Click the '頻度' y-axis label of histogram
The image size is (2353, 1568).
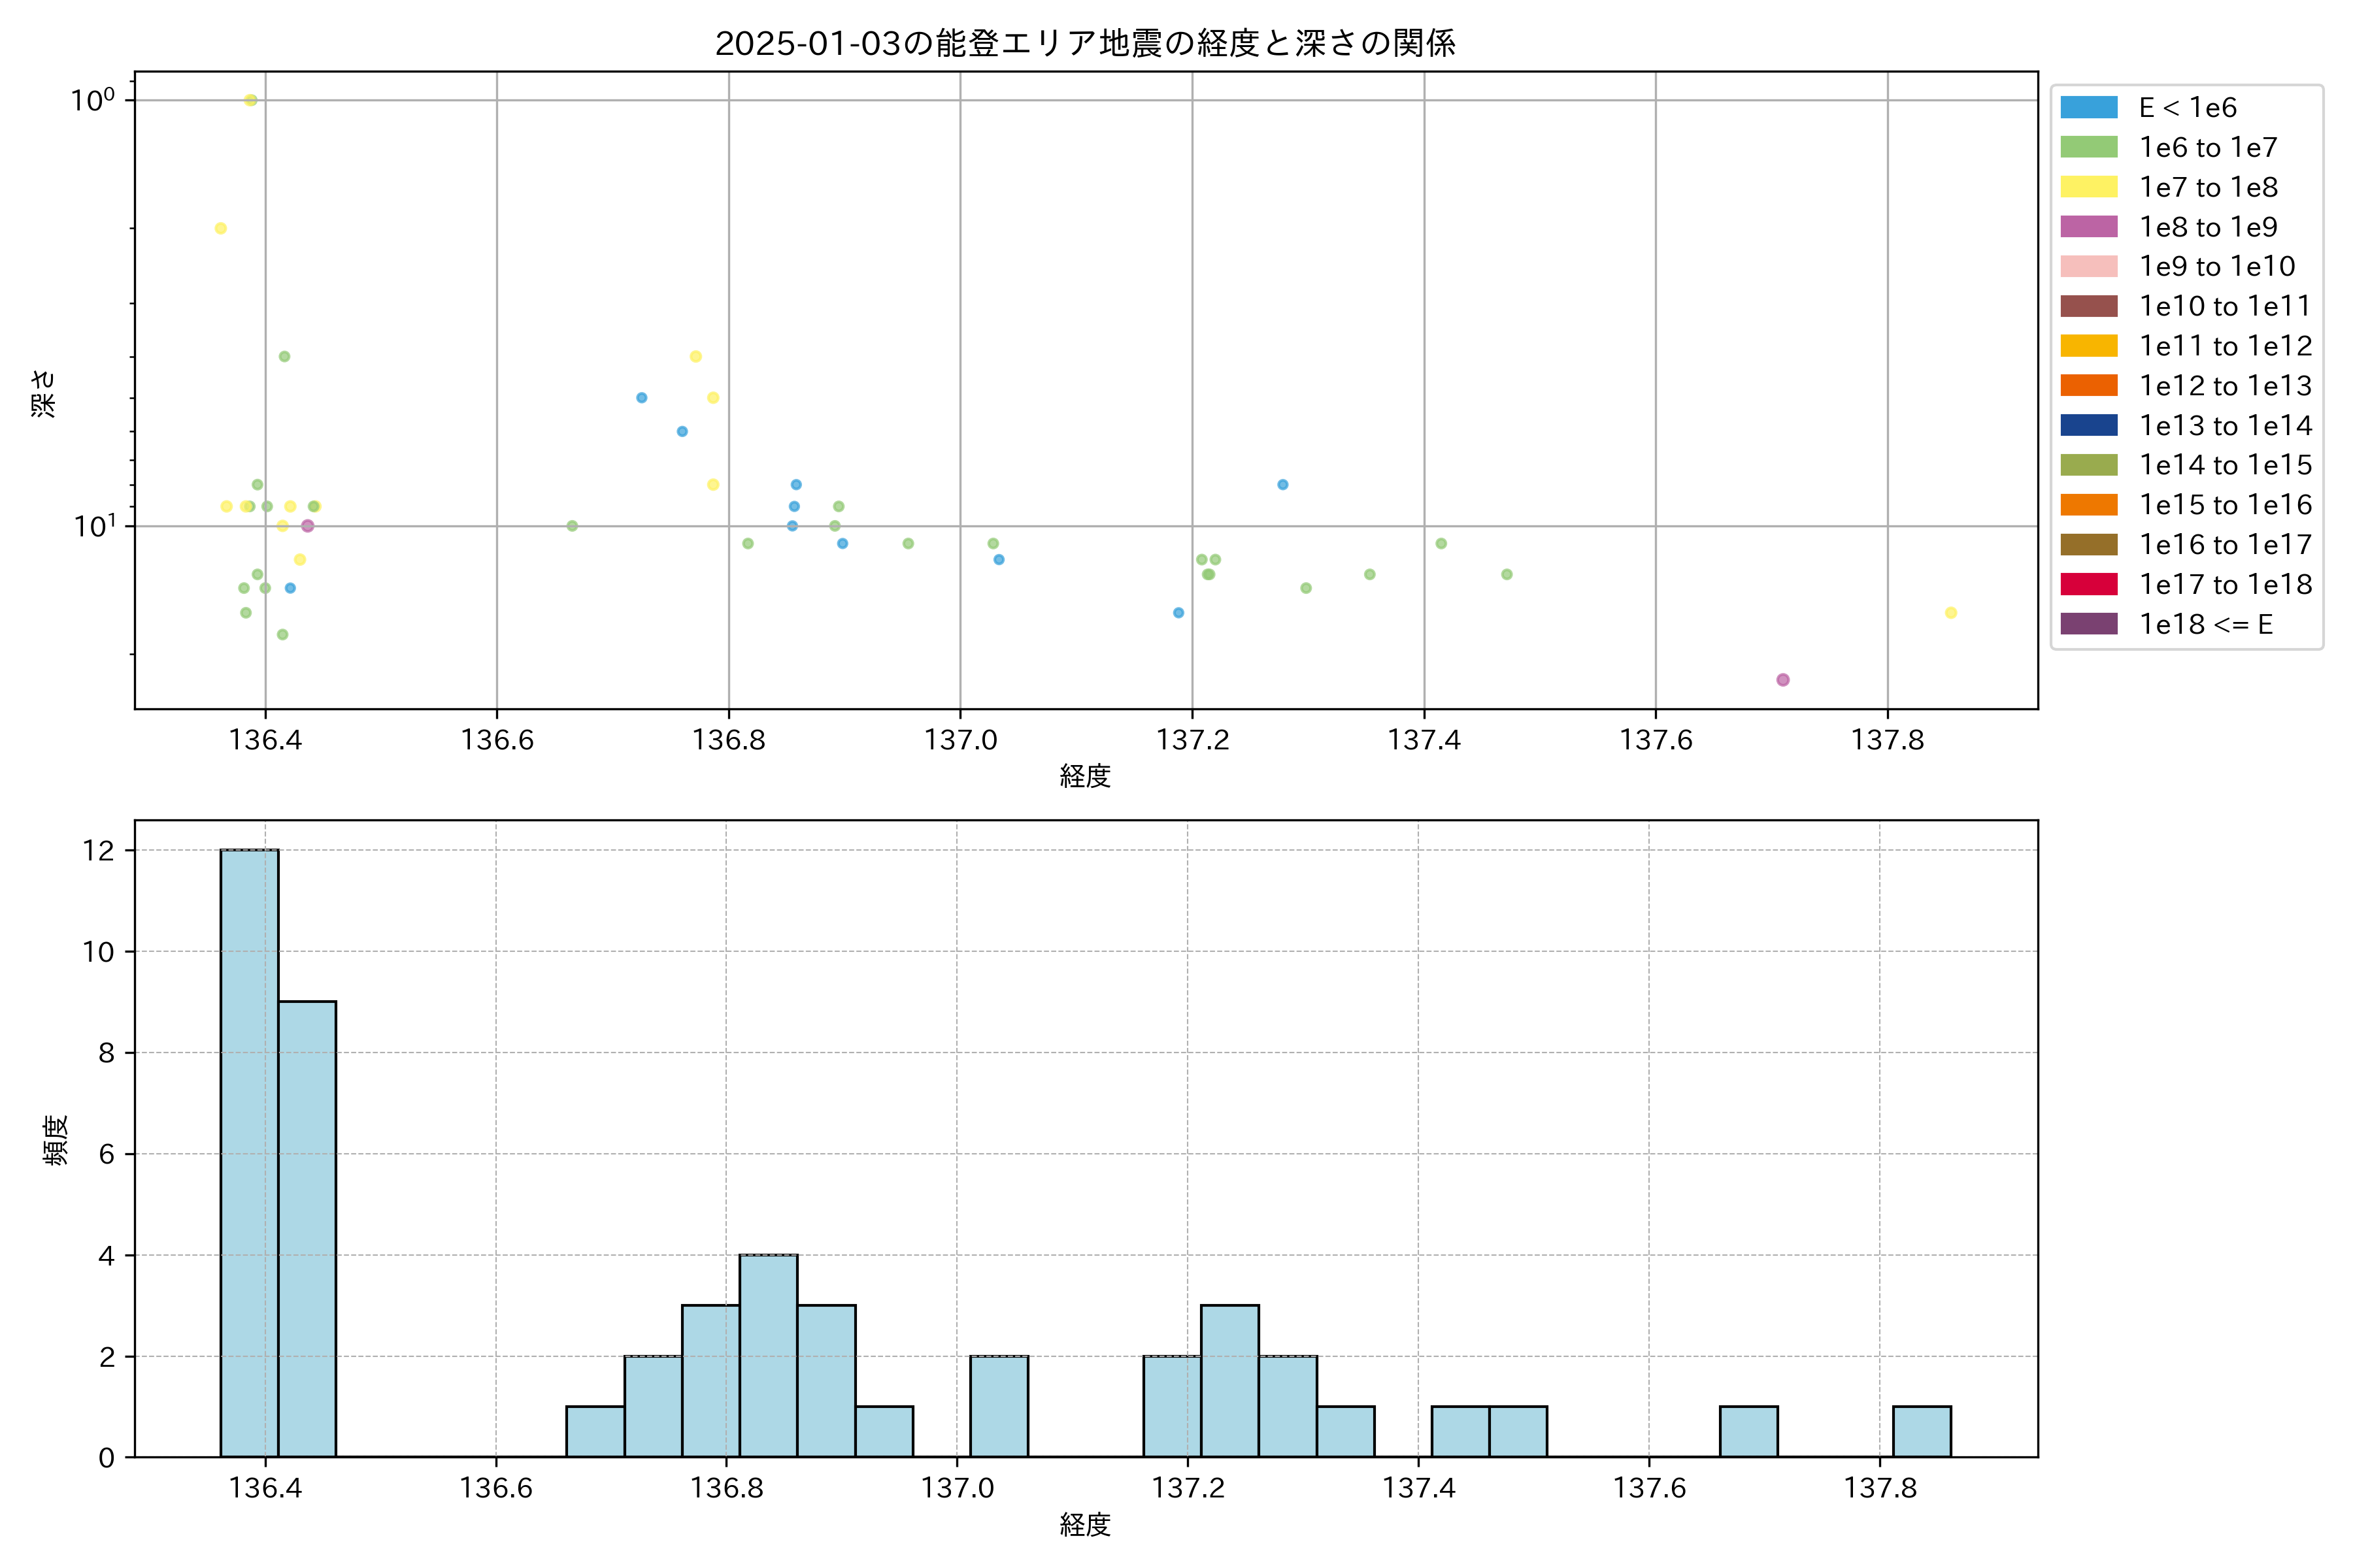(x=56, y=1139)
